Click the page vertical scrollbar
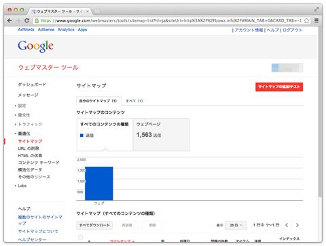This screenshot has height=246, width=326. pos(320,112)
